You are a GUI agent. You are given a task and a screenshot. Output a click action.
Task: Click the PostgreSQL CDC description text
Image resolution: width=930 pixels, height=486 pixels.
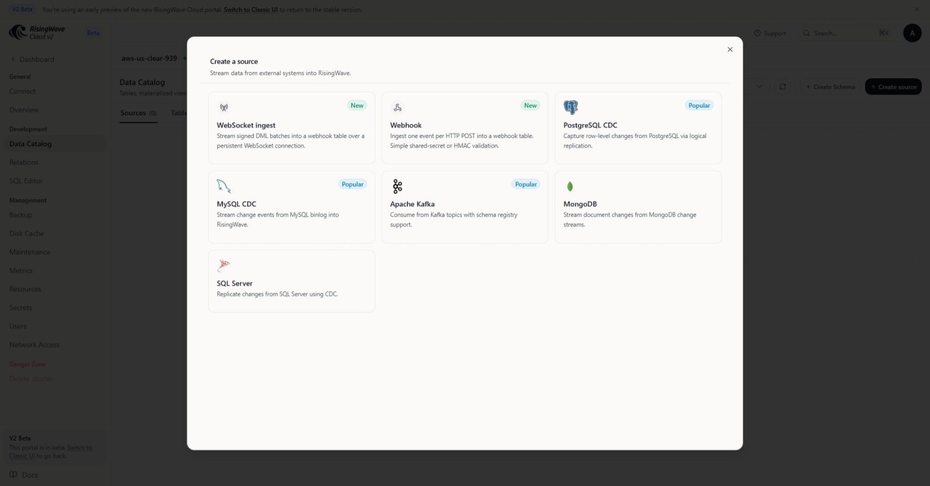click(635, 141)
